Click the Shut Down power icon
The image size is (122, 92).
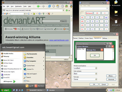pos(36,86)
